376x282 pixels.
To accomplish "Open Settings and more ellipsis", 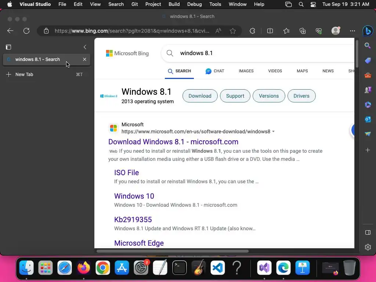I will pyautogui.click(x=352, y=31).
